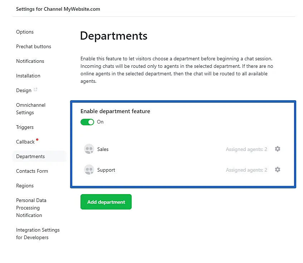Navigate to the Regions section

(x=25, y=186)
